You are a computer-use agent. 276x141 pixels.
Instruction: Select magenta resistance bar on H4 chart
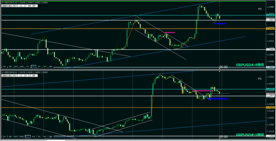click(170, 32)
